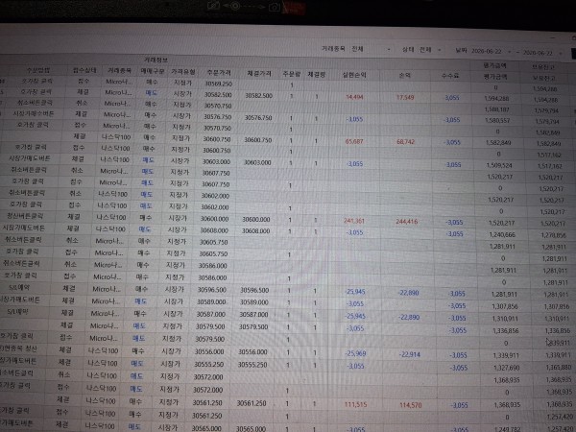Viewport: 576px width, 432px height.
Task: Select order price 30589.000 cell
Action: coord(211,301)
